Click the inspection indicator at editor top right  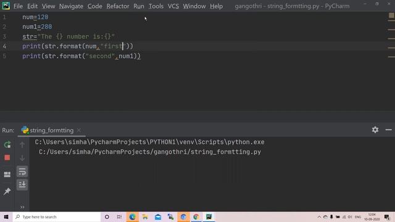pyautogui.click(x=391, y=15)
